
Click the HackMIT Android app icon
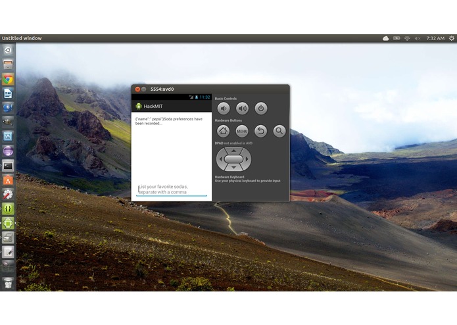139,106
